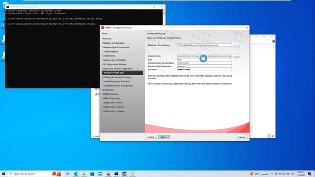Select the Configuration Review step

[112, 103]
